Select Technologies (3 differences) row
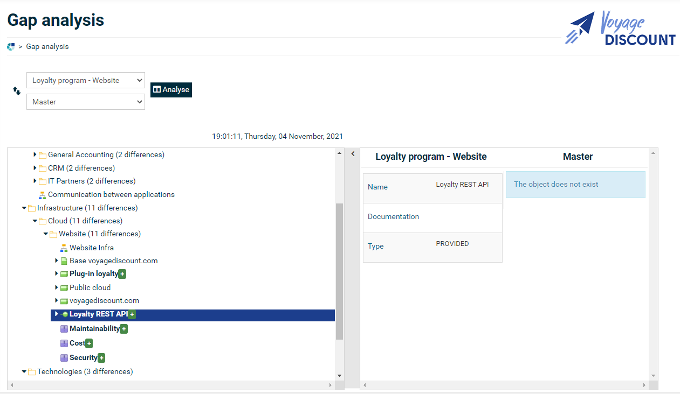 (x=85, y=372)
